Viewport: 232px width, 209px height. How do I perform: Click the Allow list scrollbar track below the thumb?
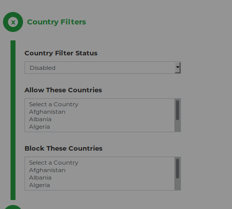pos(177,126)
